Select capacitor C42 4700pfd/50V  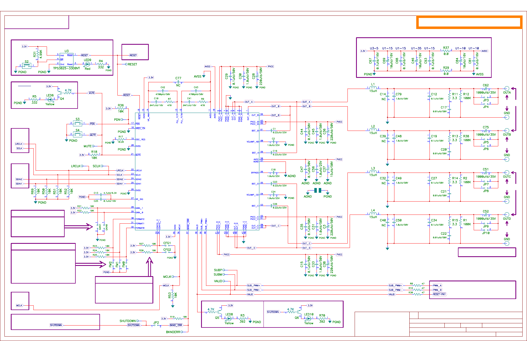click(163, 91)
